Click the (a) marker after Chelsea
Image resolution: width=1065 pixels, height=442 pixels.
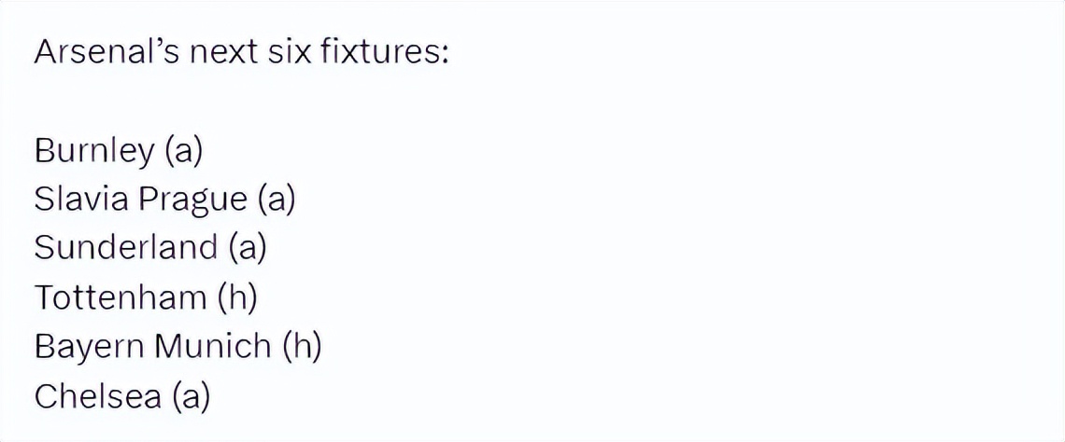tap(191, 396)
